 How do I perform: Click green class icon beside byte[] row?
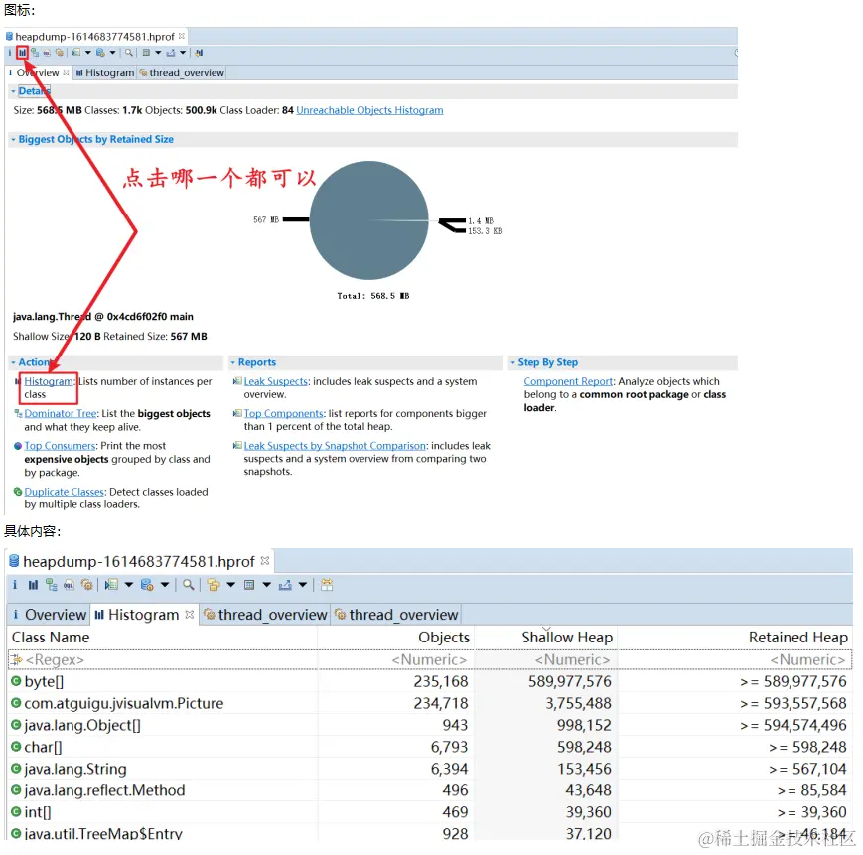(x=16, y=681)
